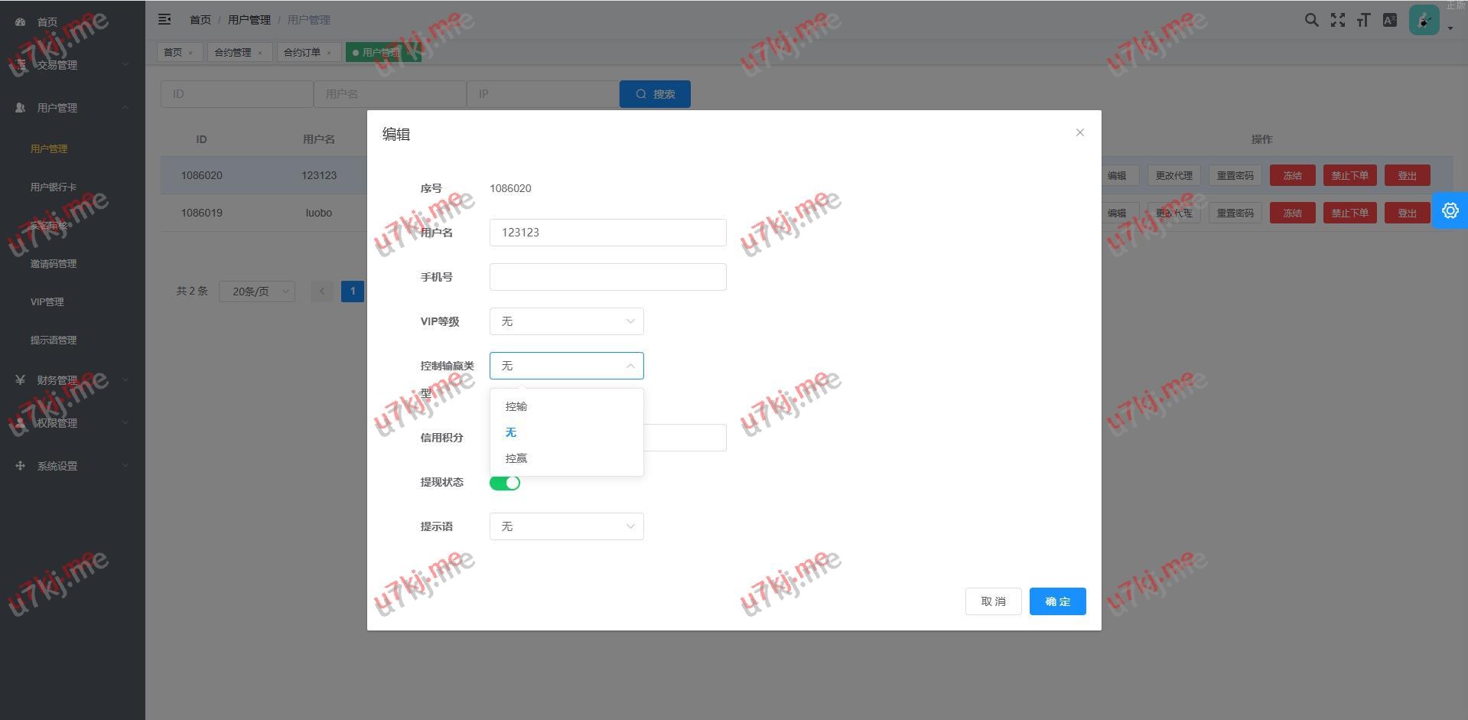Click the 取消 button in the dialog
1468x720 pixels.
click(x=993, y=601)
